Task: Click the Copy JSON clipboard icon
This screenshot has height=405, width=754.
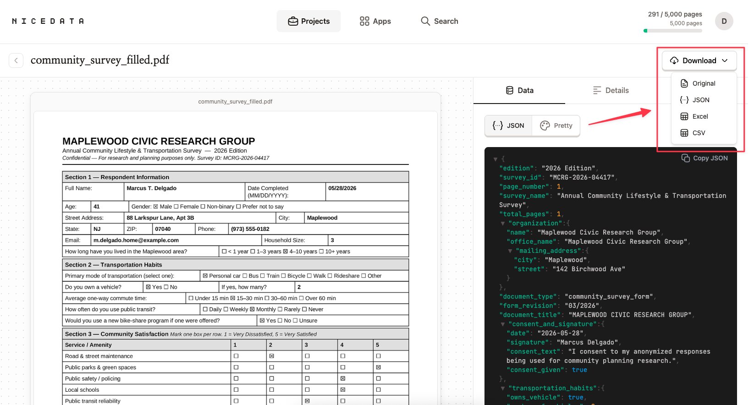Action: (686, 158)
